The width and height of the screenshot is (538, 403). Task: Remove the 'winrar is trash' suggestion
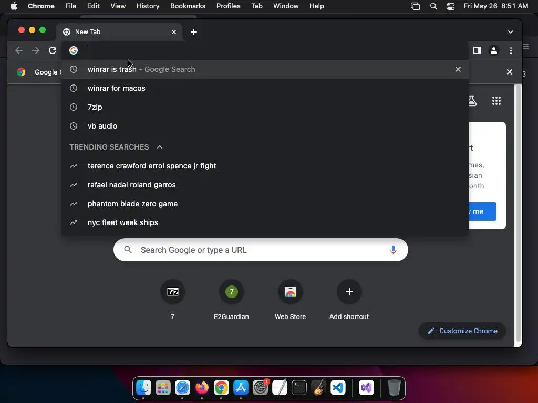click(458, 69)
